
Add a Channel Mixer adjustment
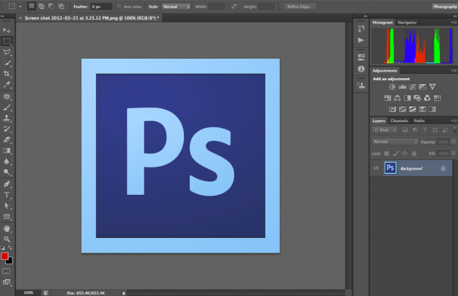(x=427, y=98)
